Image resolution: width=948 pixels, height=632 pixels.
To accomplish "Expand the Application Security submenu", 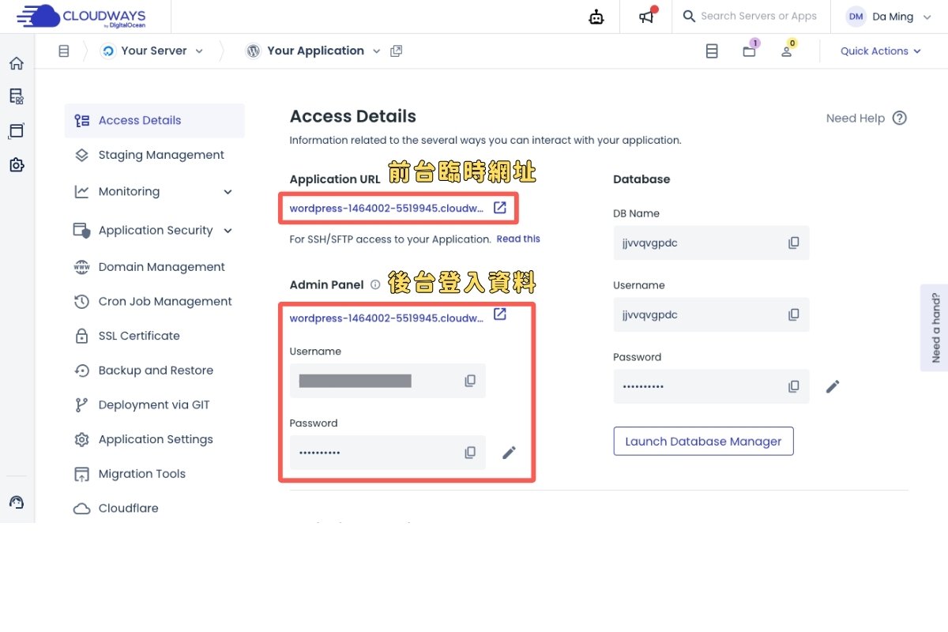I will (x=228, y=231).
